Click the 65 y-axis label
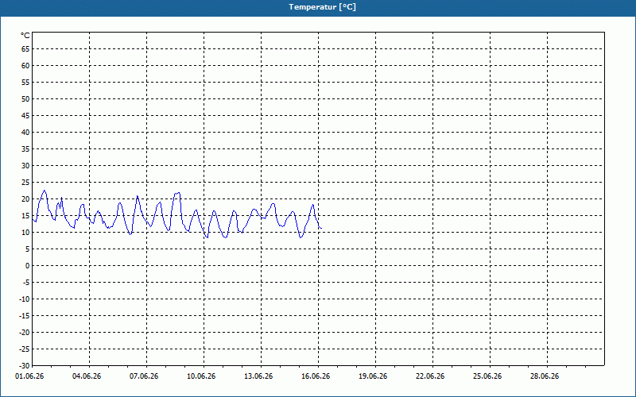This screenshot has height=397, width=636. tap(25, 49)
